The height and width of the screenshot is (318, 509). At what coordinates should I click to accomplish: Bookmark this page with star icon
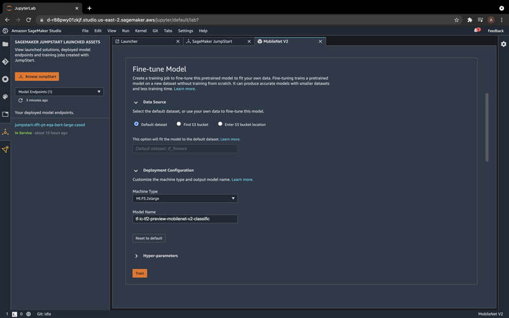[456, 20]
